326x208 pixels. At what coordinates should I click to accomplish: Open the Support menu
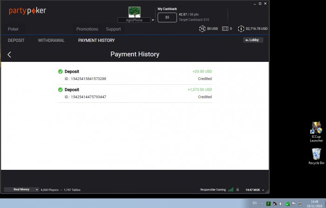pyautogui.click(x=113, y=29)
